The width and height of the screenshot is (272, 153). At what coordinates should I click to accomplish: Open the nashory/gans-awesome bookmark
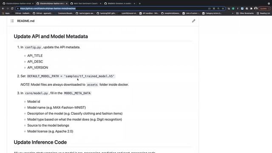click(85, 13)
